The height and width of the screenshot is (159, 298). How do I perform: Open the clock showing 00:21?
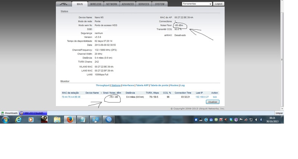(x=272, y=120)
